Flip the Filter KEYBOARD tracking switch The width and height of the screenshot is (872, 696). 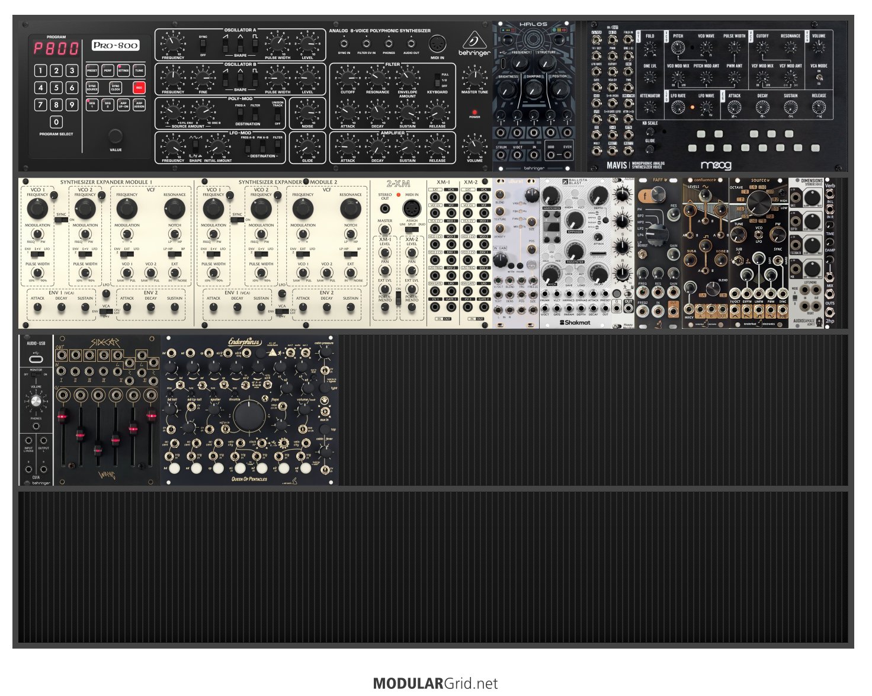[437, 80]
